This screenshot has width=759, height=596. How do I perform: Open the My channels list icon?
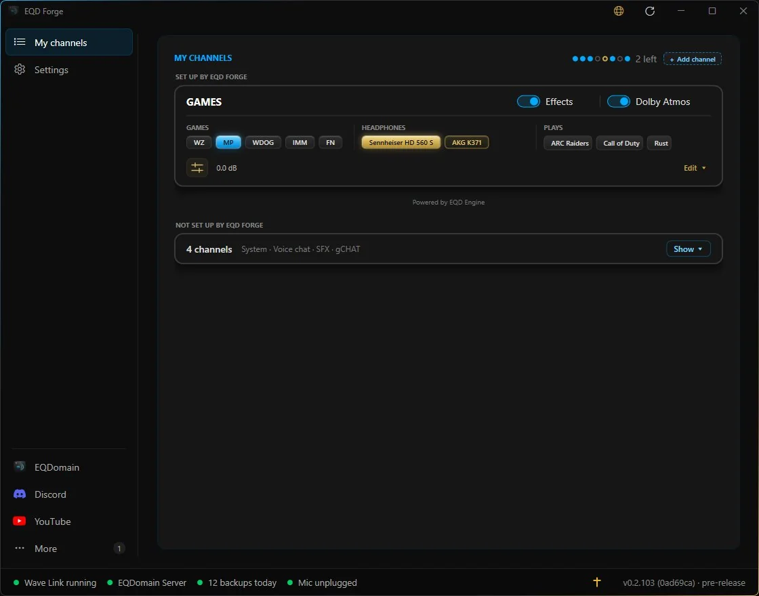tap(20, 42)
